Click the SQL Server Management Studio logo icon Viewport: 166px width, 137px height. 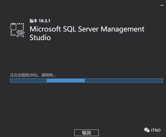coord(17,30)
